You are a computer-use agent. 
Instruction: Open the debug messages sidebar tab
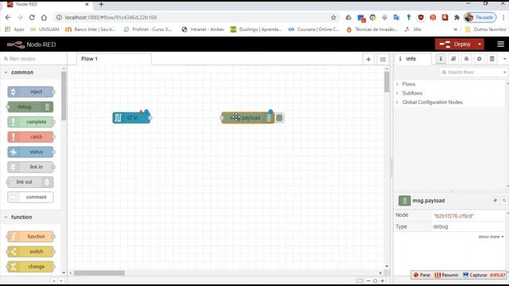466,59
